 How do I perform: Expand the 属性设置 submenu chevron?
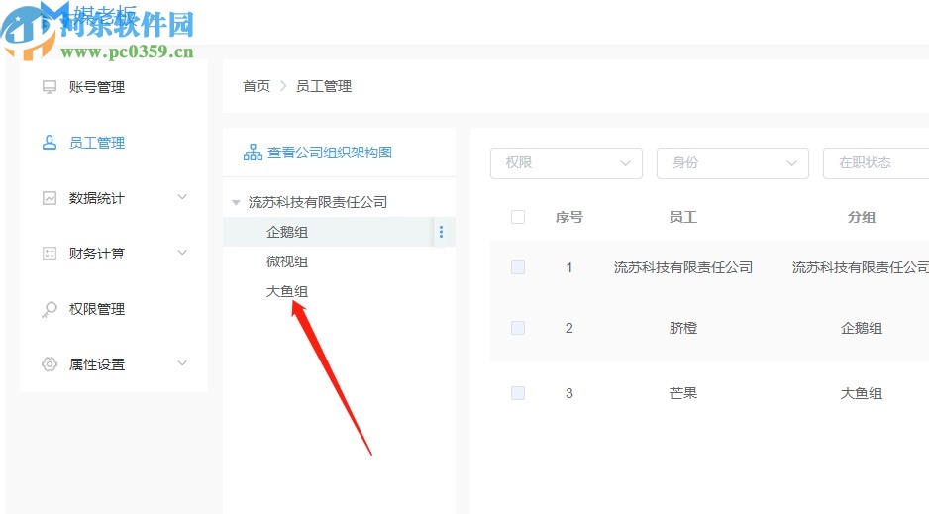pyautogui.click(x=182, y=363)
